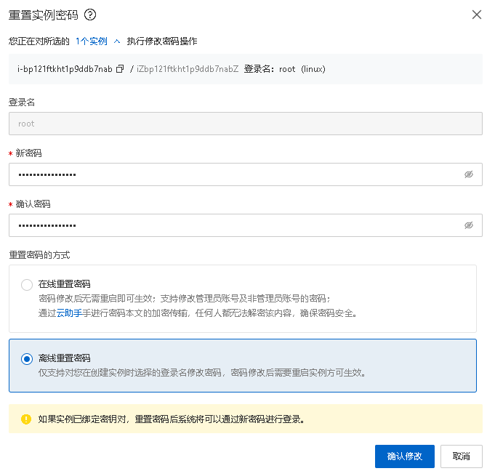This screenshot has height=471, width=487.
Task: Click the instance name iZbp121ftkht1p9ddb7nabZ
Action: coord(188,69)
